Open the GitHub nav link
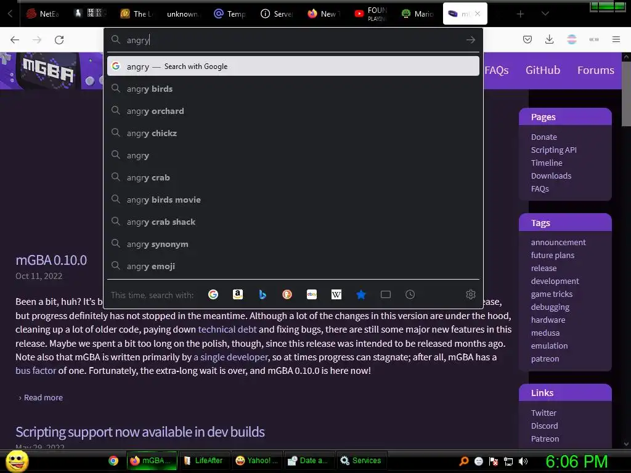631x473 pixels. [x=542, y=70]
